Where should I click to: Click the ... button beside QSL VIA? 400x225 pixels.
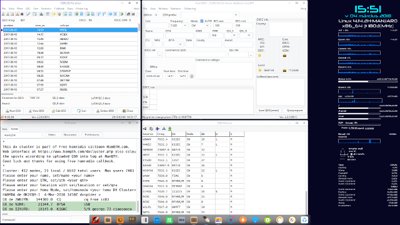(x=251, y=54)
